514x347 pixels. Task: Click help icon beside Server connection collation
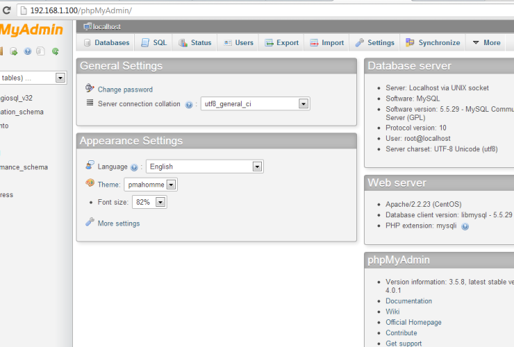click(188, 104)
